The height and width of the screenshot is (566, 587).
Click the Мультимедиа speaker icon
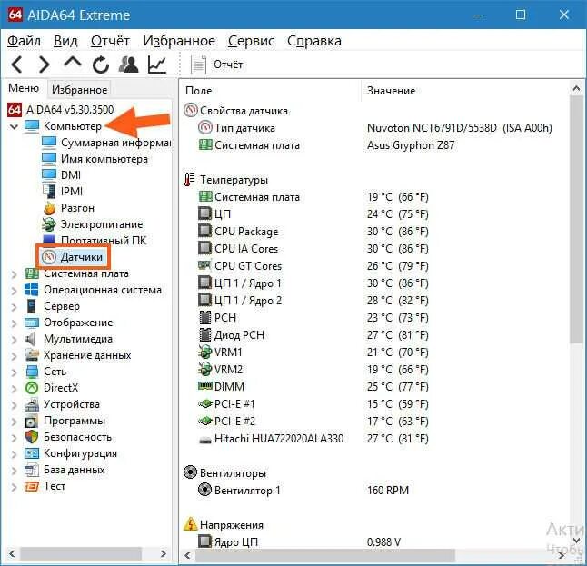click(x=30, y=339)
